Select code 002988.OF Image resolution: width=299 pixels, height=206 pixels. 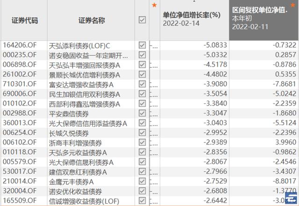20,113
